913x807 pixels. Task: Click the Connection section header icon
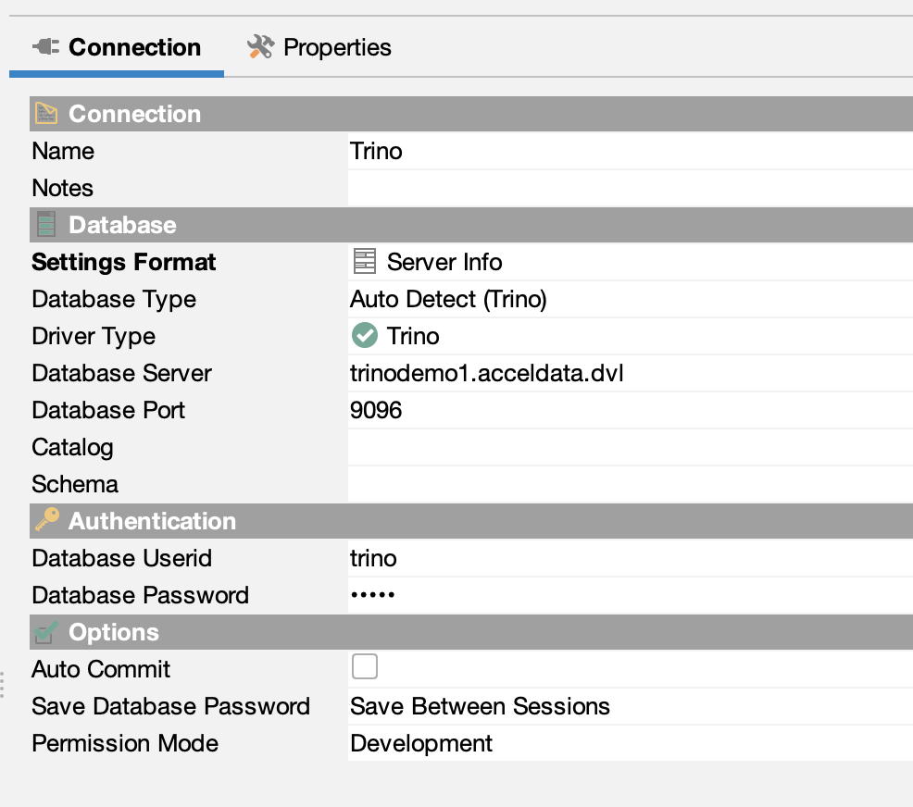coord(46,114)
